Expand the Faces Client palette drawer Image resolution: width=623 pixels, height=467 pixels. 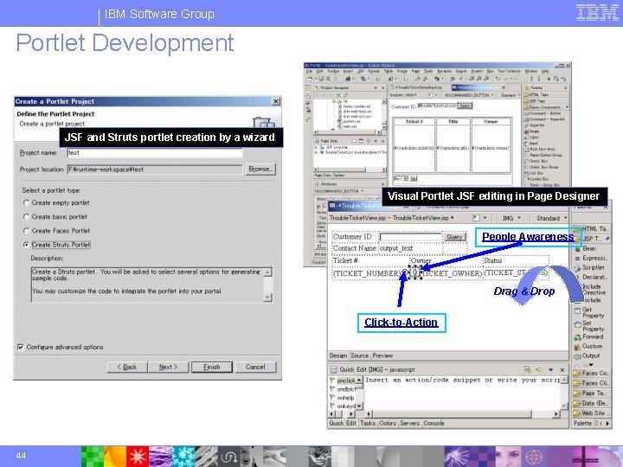pyautogui.click(x=591, y=383)
